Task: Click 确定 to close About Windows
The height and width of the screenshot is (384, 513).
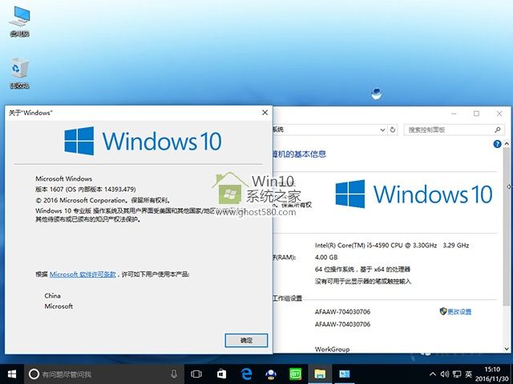Action: point(246,340)
